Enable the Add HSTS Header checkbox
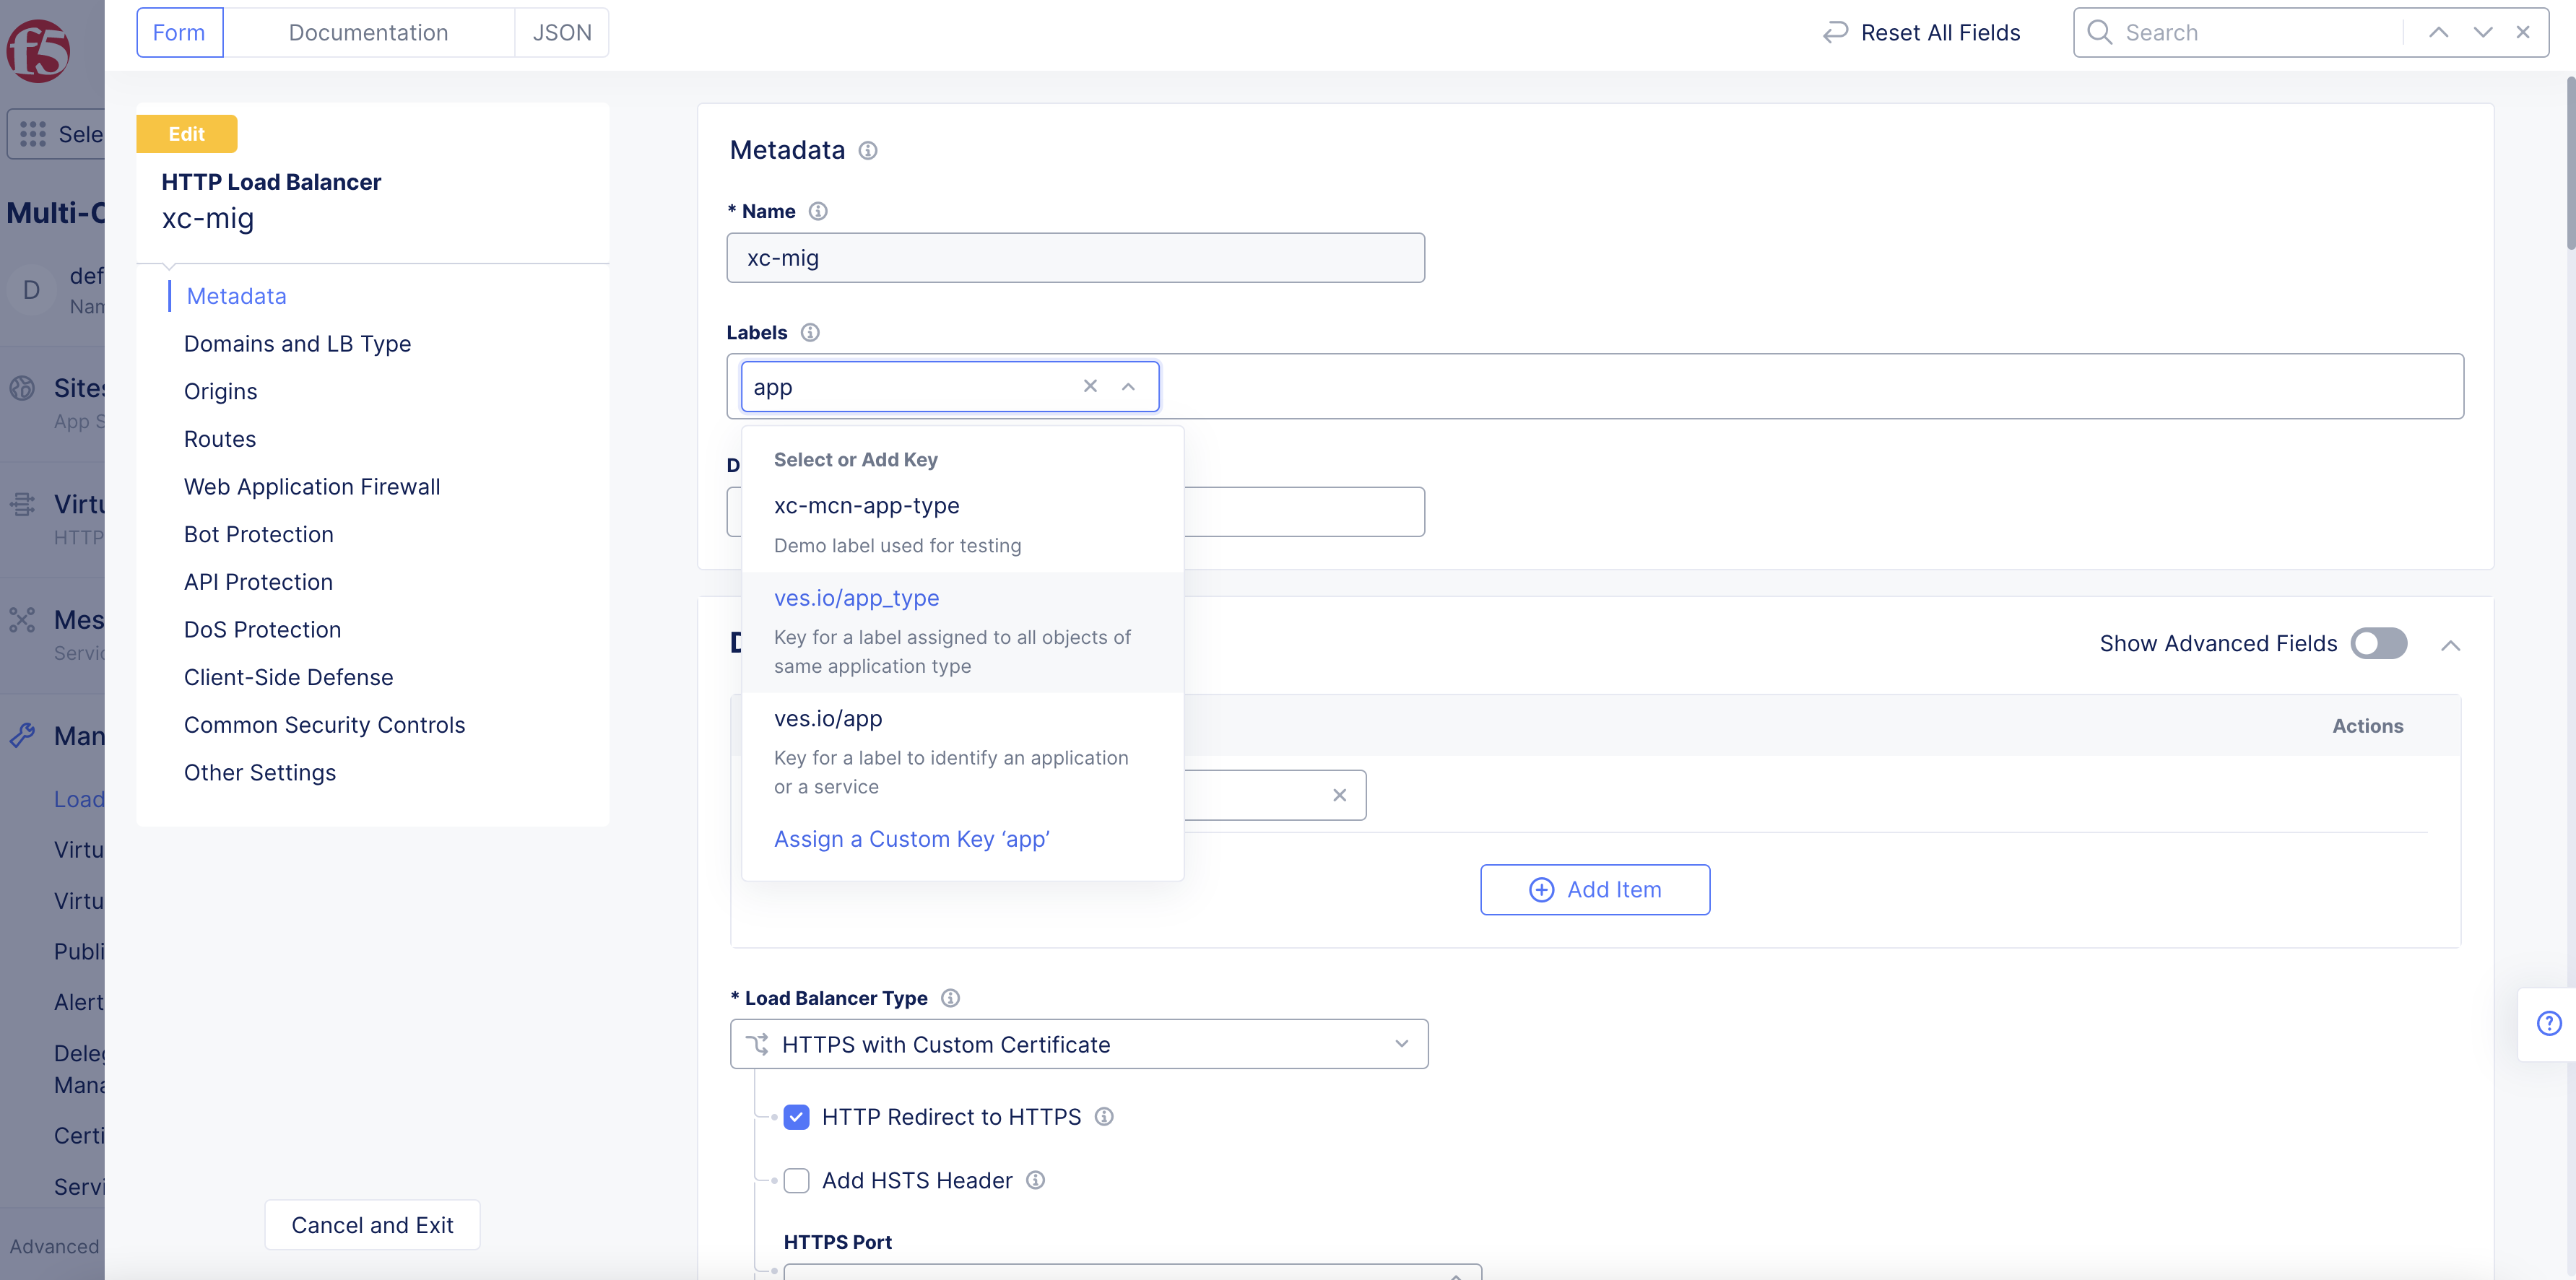 coord(796,1180)
